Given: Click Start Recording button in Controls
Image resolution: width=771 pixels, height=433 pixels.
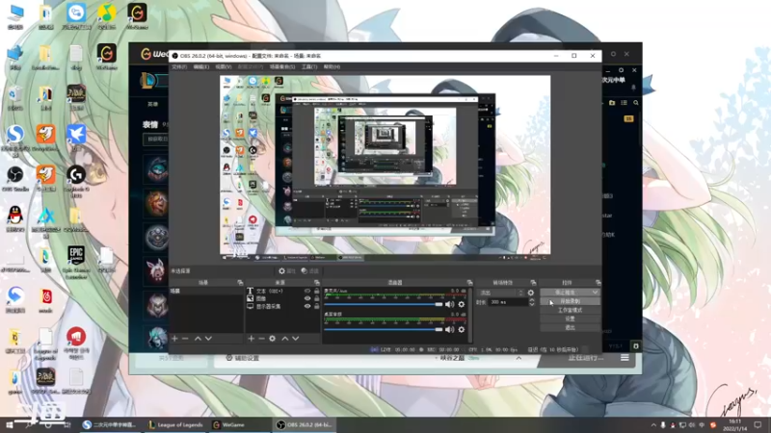Looking at the screenshot, I should click(x=570, y=301).
